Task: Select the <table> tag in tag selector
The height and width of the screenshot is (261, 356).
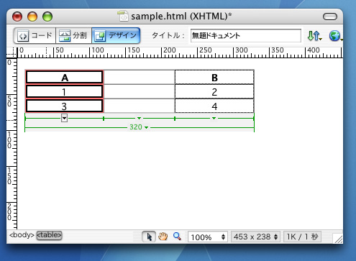Action: [x=49, y=235]
